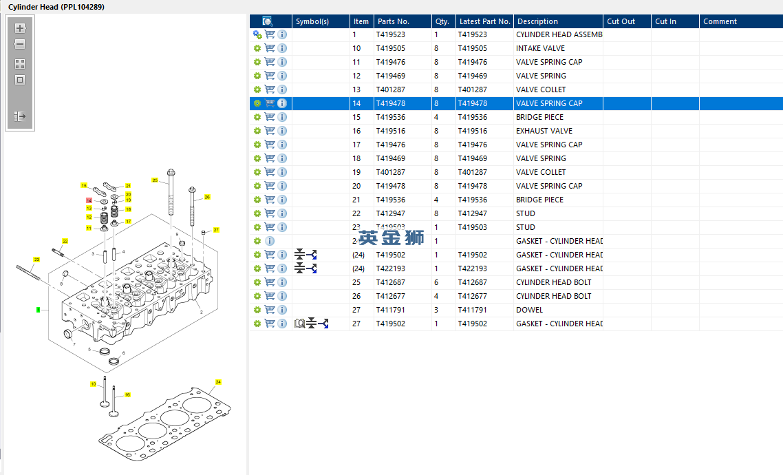Image resolution: width=783 pixels, height=475 pixels.
Task: Sort table by Parts No. column
Action: click(394, 21)
